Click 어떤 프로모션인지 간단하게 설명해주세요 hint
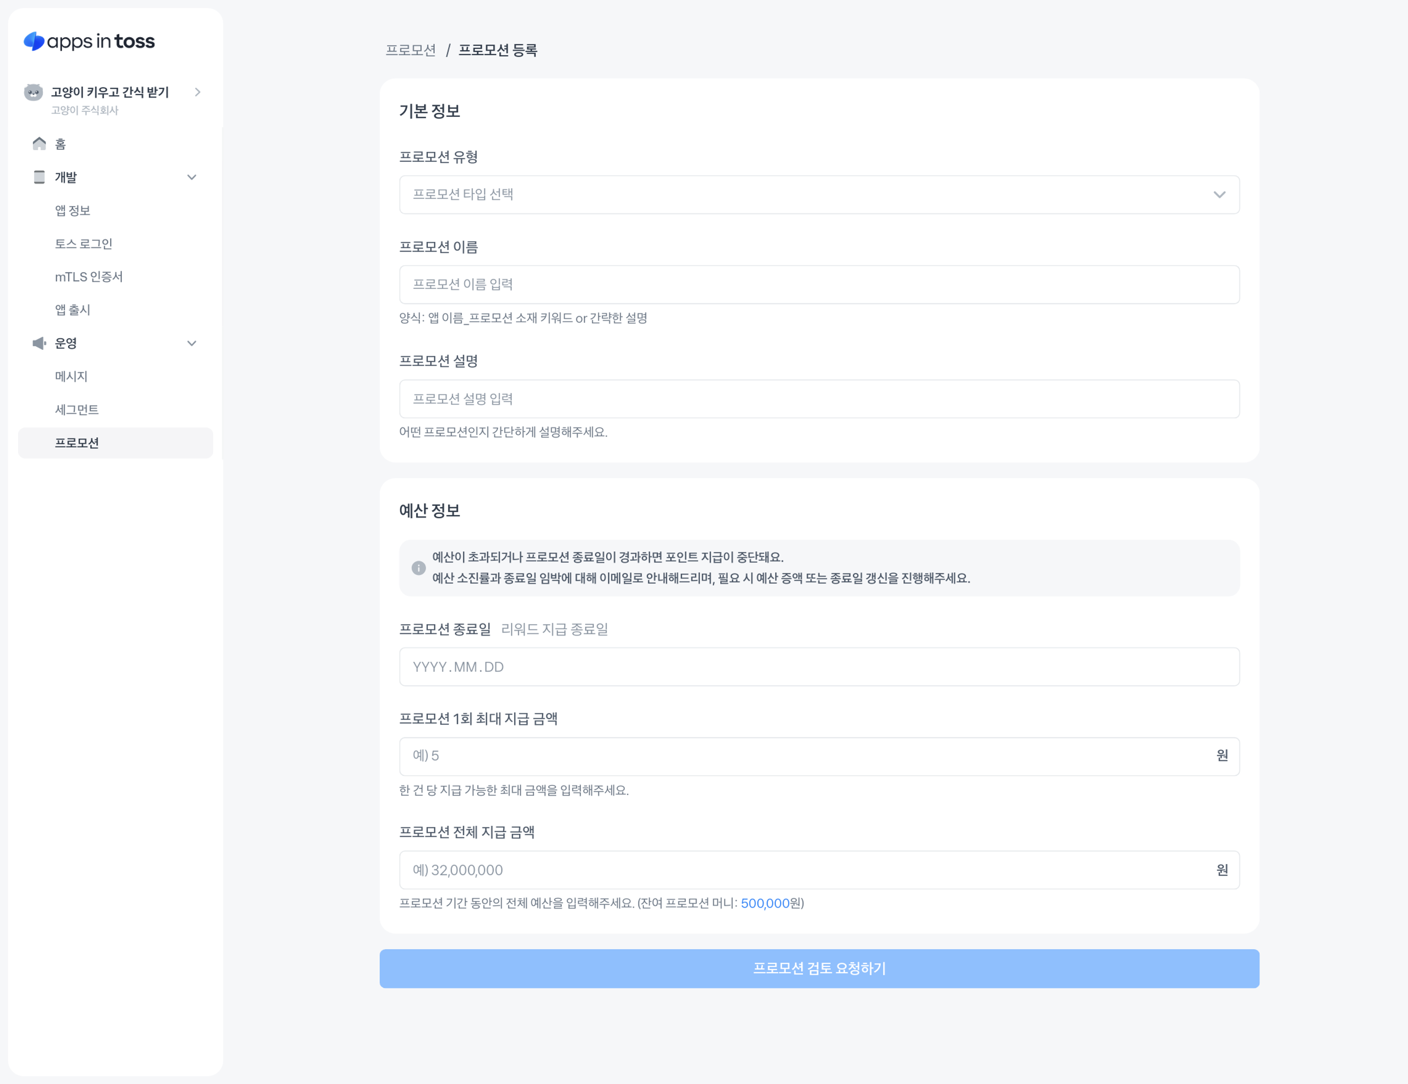Screen dimensions: 1408x1084 (503, 432)
